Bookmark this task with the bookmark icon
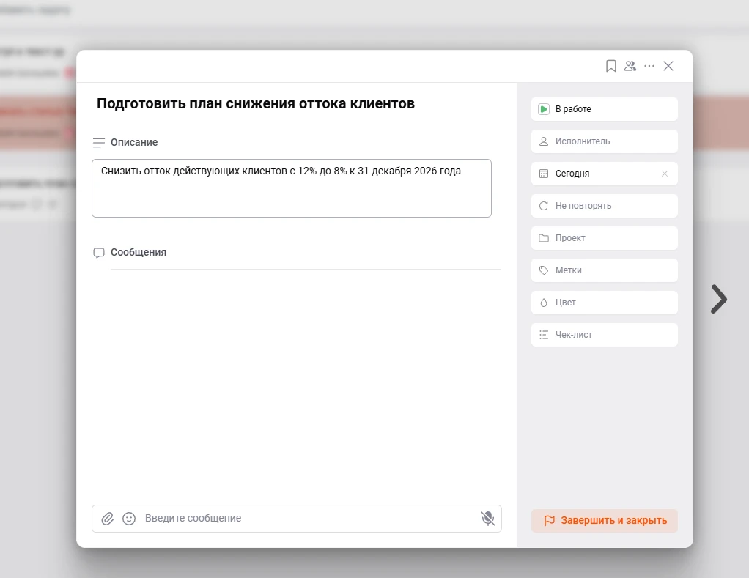Viewport: 749px width, 578px height. coord(610,66)
